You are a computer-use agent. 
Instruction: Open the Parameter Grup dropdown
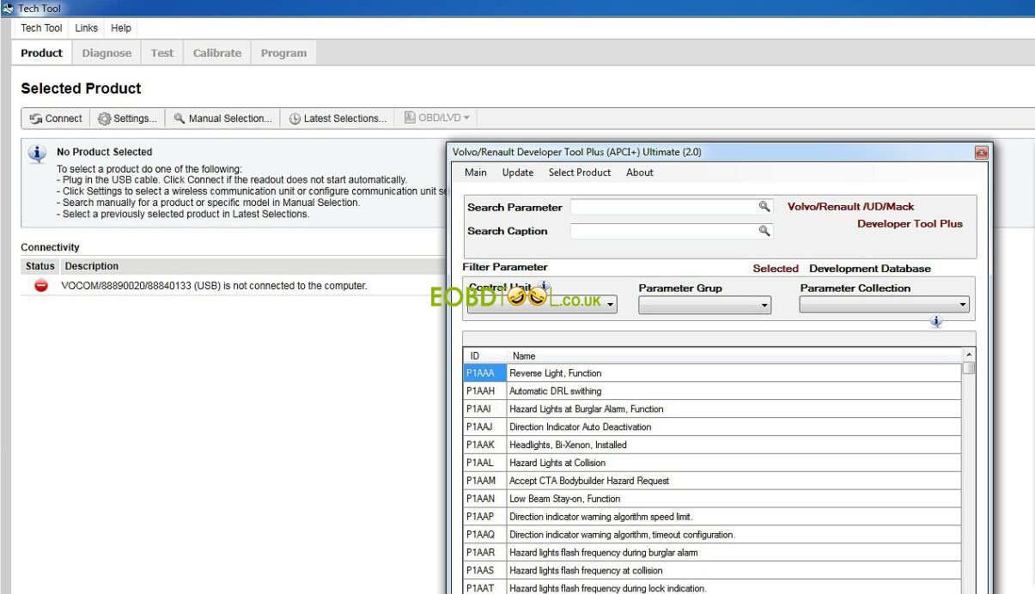(704, 305)
